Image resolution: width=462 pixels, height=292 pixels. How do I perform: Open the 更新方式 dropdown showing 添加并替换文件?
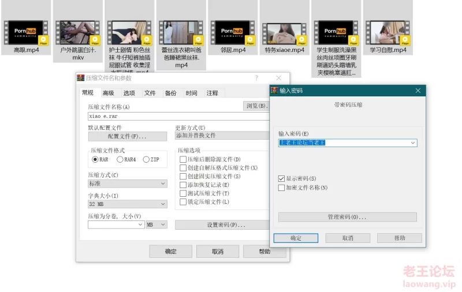[x=222, y=136]
